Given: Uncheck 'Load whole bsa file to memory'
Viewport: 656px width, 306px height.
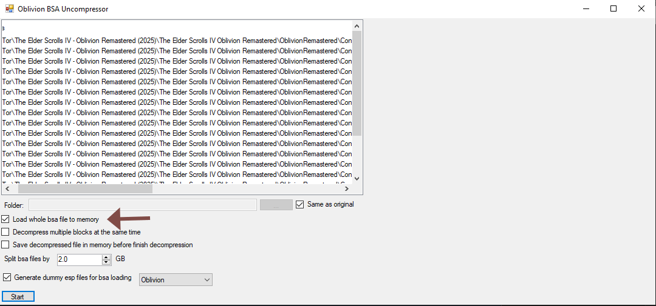Looking at the screenshot, I should (x=5, y=219).
